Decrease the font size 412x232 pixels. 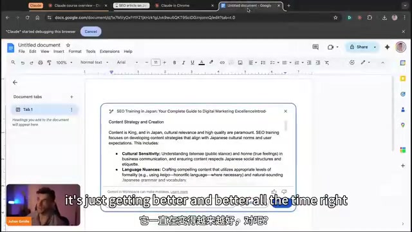(147, 63)
